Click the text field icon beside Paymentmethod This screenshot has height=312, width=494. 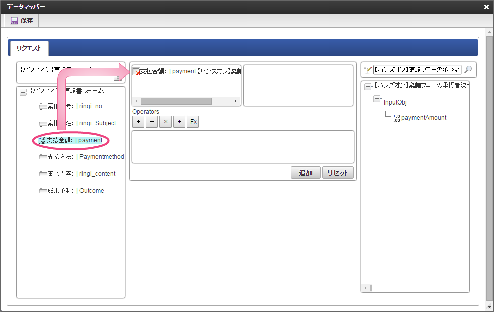click(43, 157)
